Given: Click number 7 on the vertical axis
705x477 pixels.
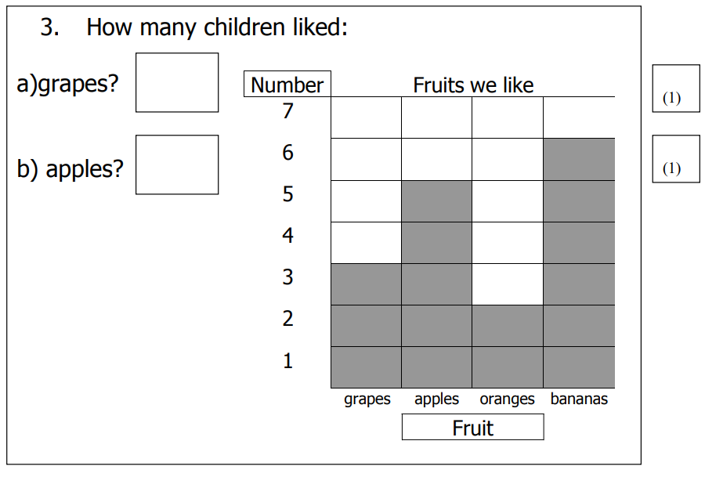Looking at the screenshot, I should pyautogui.click(x=288, y=111).
